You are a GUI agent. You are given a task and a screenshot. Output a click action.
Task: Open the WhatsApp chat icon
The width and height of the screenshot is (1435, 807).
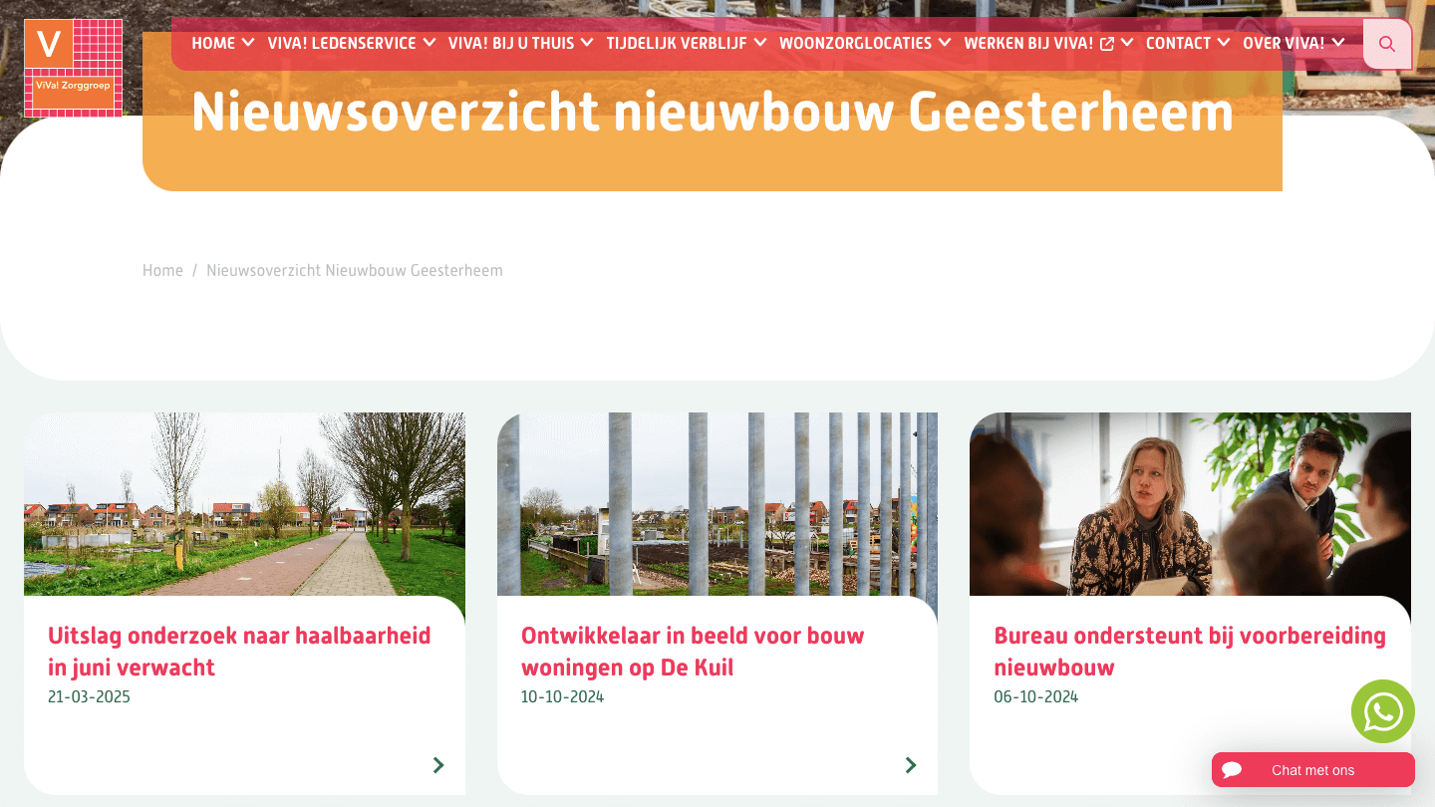(1383, 711)
